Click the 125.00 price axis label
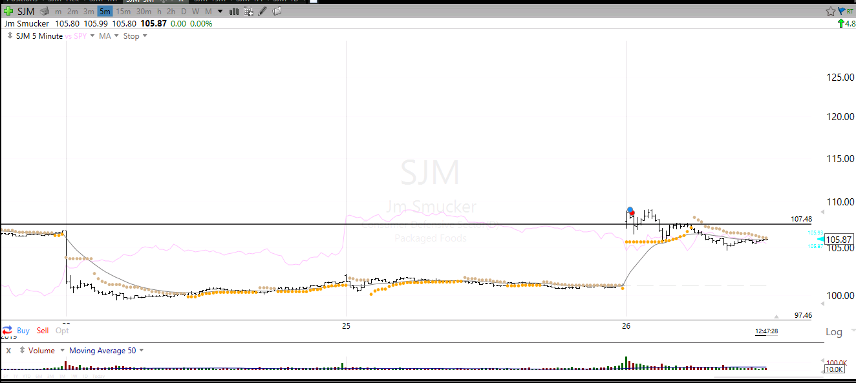The width and height of the screenshot is (856, 383). point(839,78)
